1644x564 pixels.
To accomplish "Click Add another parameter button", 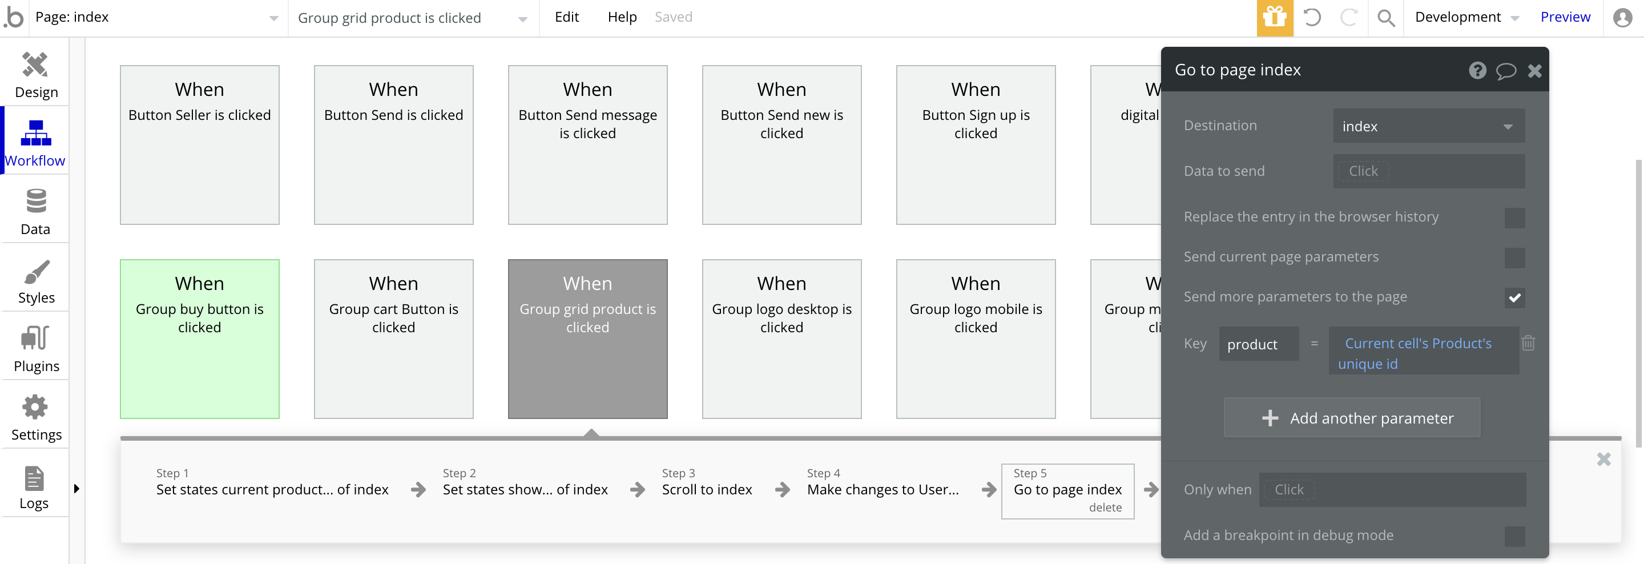I will (1351, 418).
